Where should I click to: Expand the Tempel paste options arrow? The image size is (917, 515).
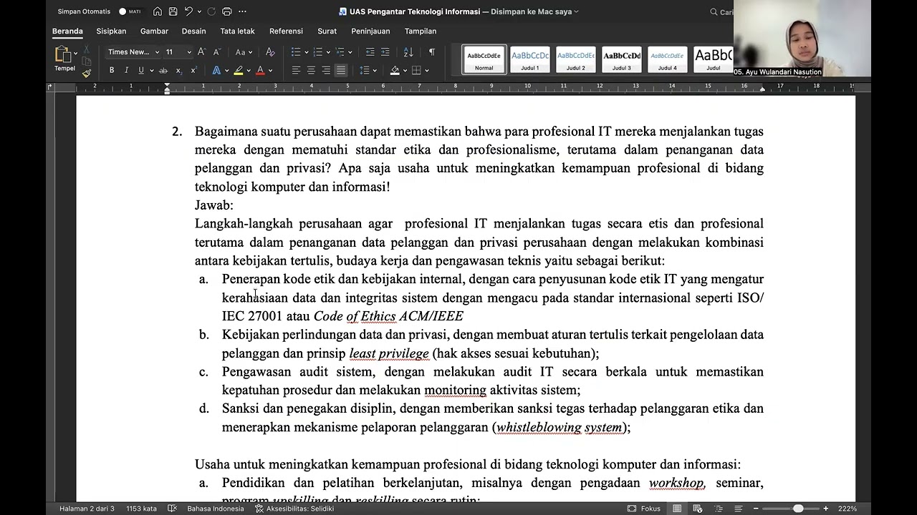tap(75, 54)
